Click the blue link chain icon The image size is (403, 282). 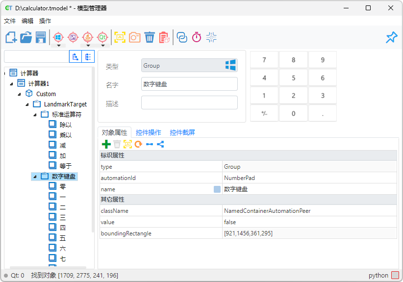click(x=182, y=38)
